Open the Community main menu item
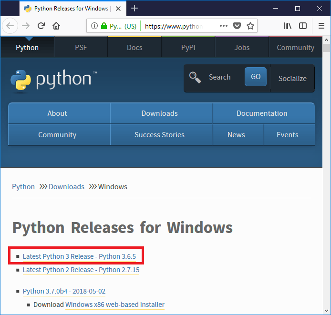331x315 pixels. 59,135
